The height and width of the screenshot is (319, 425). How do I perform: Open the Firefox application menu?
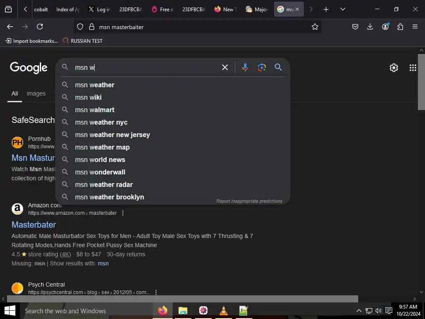pos(415,27)
